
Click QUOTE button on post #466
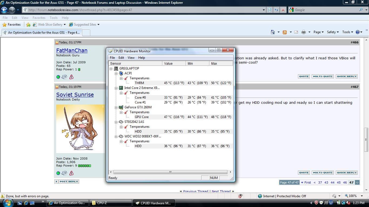pyautogui.click(x=304, y=76)
